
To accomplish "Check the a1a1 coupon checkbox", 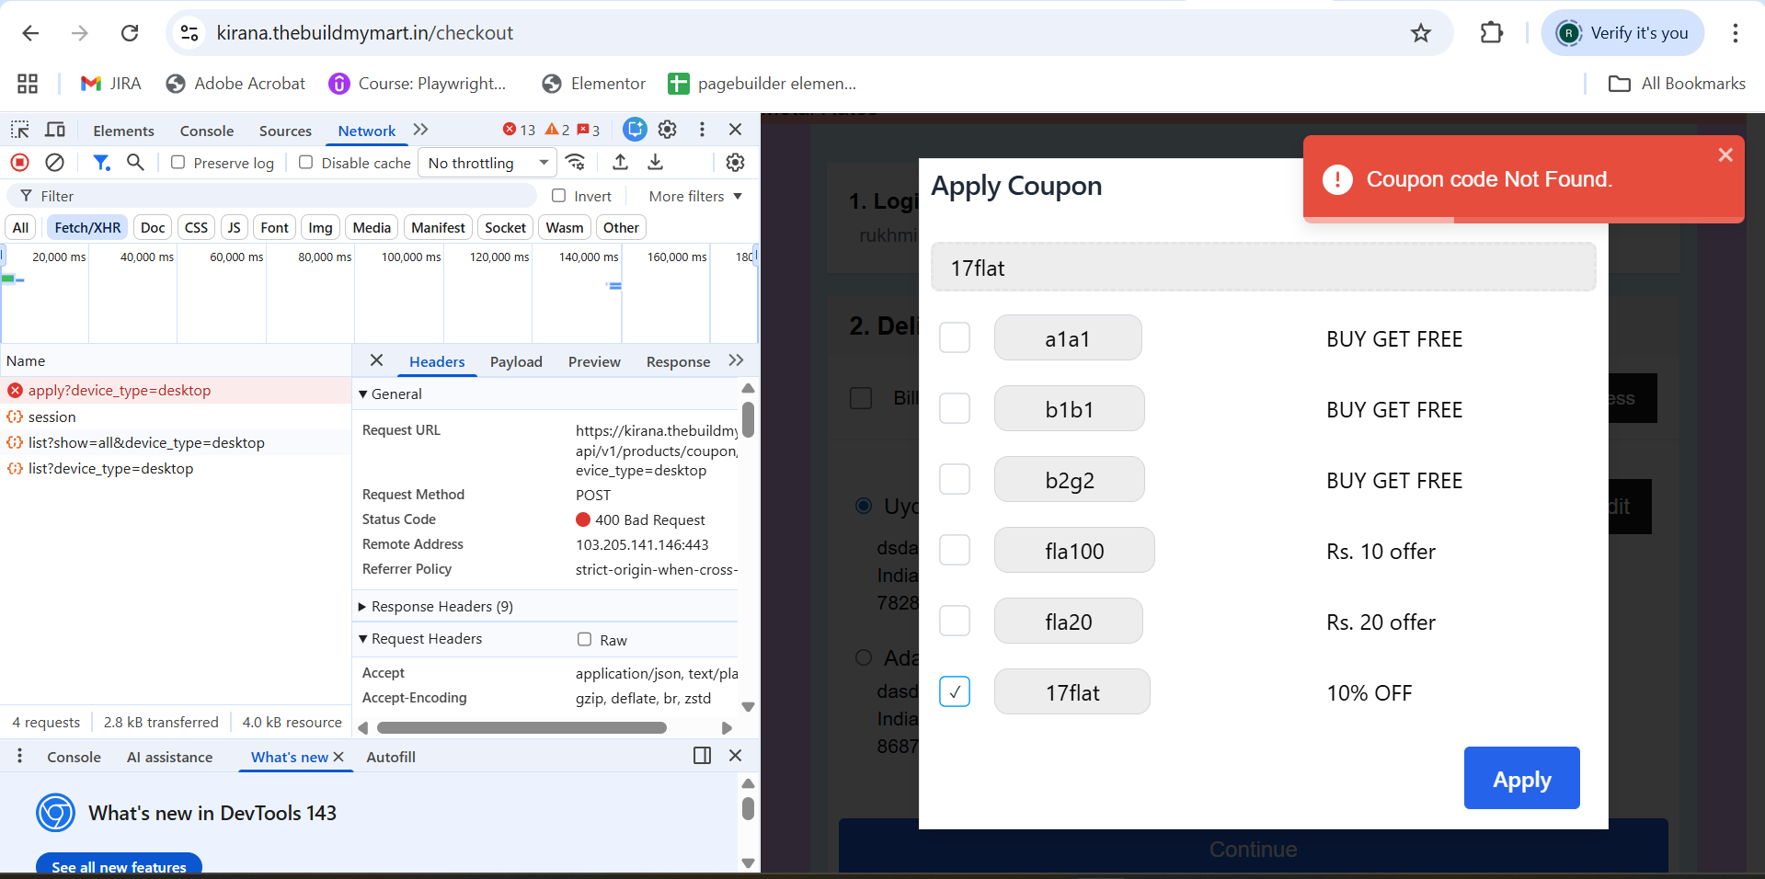I will (x=955, y=337).
